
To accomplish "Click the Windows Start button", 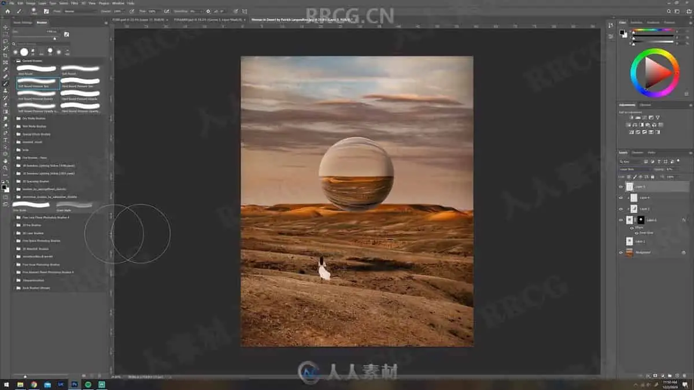I will click(6, 384).
